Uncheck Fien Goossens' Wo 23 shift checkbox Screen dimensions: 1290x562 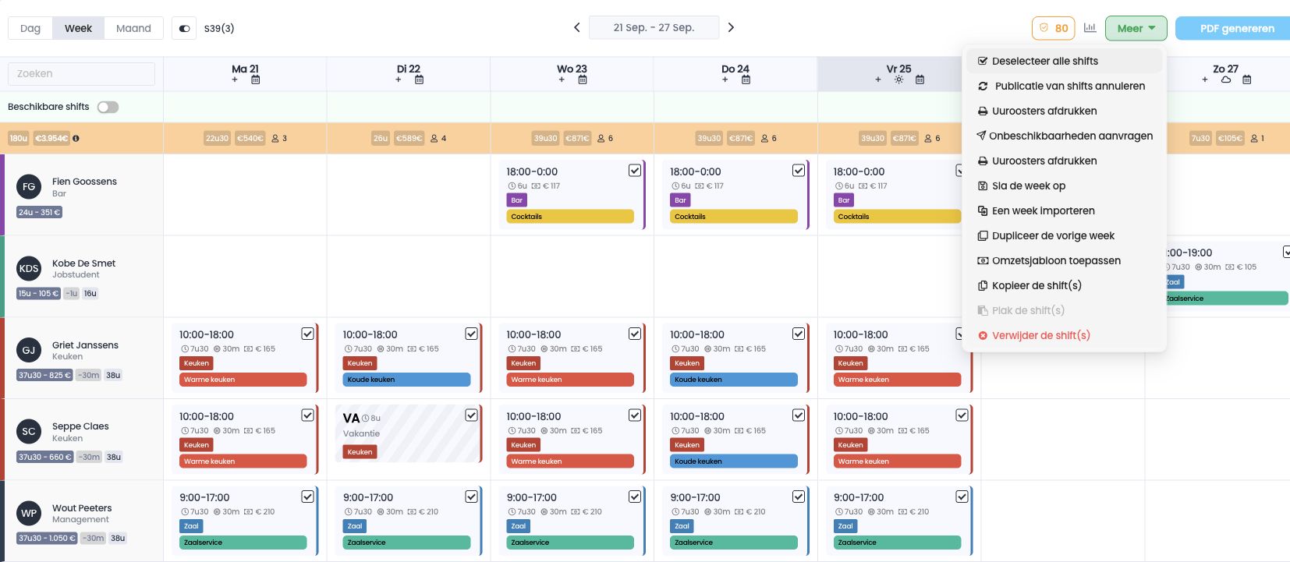[635, 171]
